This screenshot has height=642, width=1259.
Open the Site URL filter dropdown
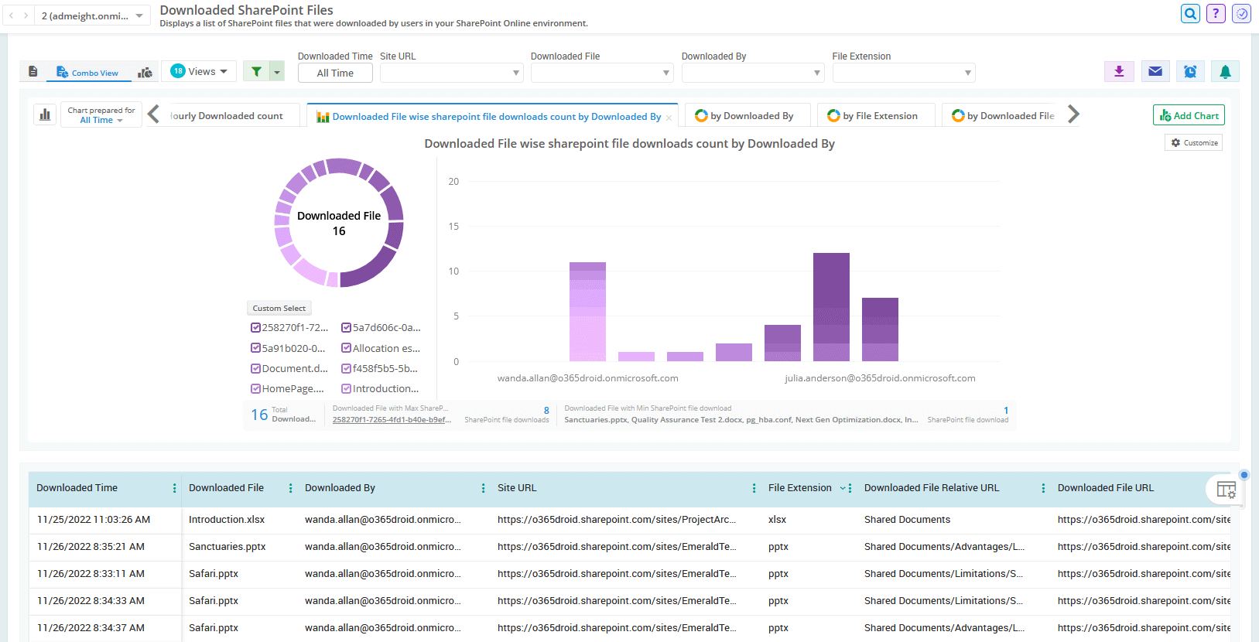click(x=451, y=73)
